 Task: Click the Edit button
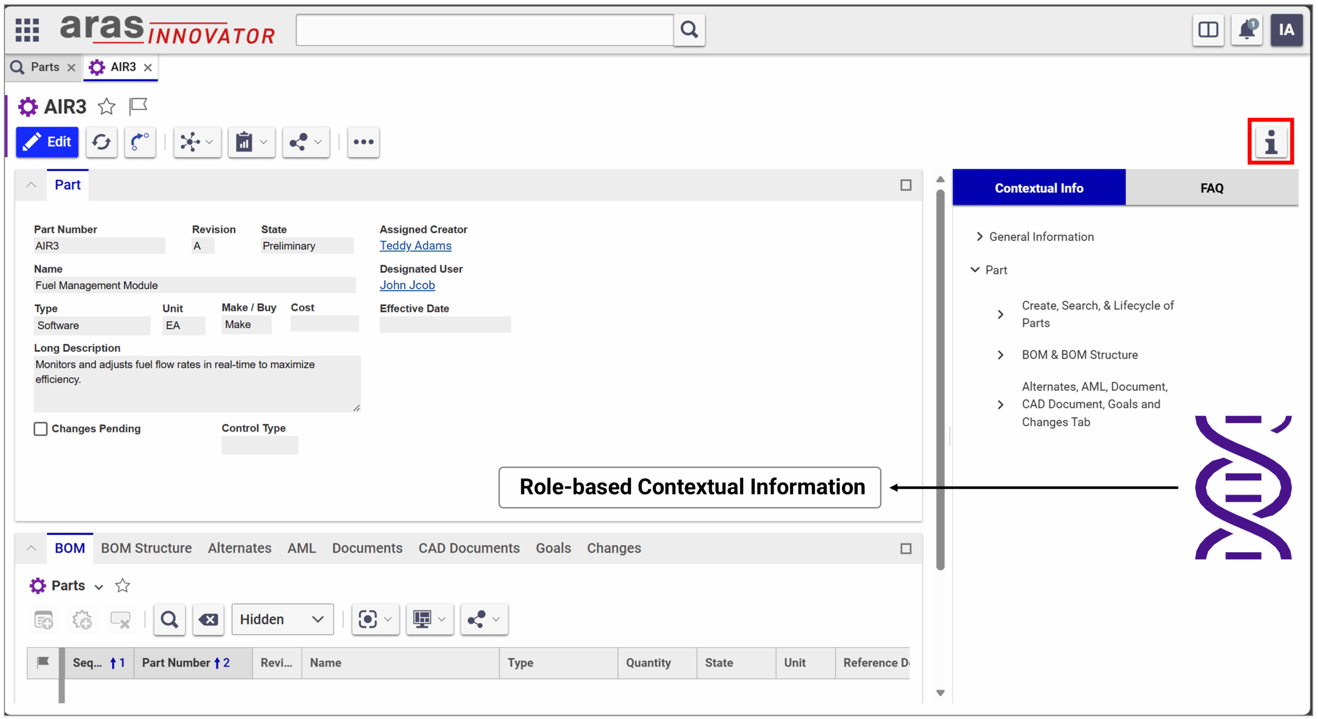[47, 142]
